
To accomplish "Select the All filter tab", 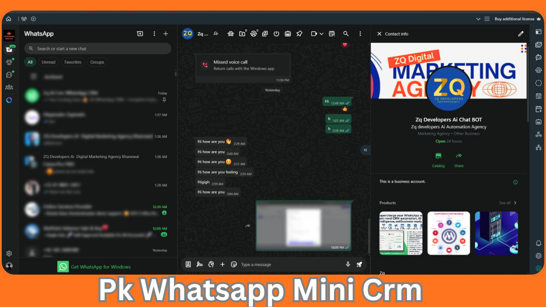I will 30,62.
